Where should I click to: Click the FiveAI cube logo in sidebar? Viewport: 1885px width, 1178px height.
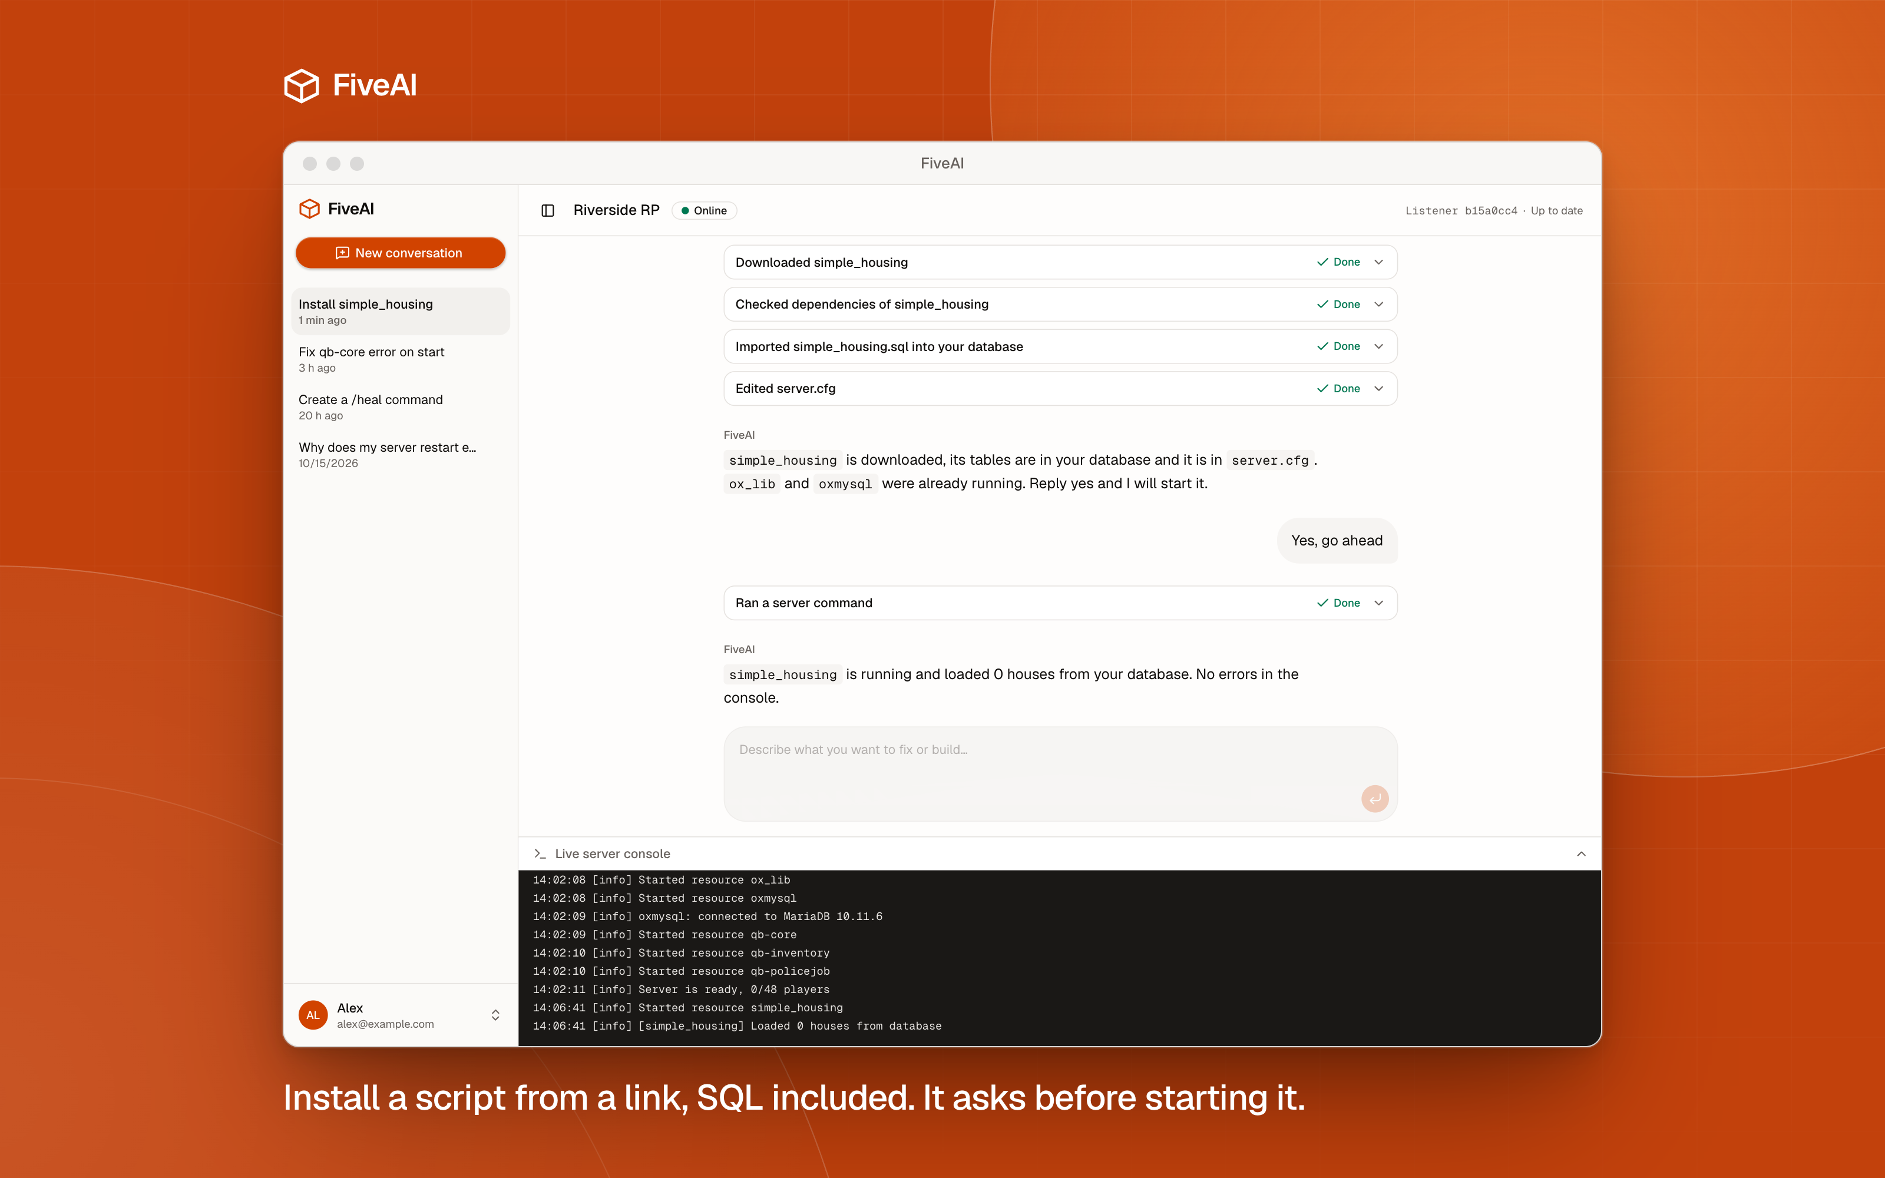pos(309,209)
